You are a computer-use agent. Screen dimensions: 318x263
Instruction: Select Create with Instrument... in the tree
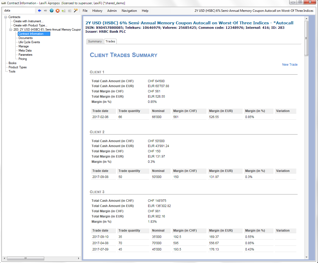[29, 21]
